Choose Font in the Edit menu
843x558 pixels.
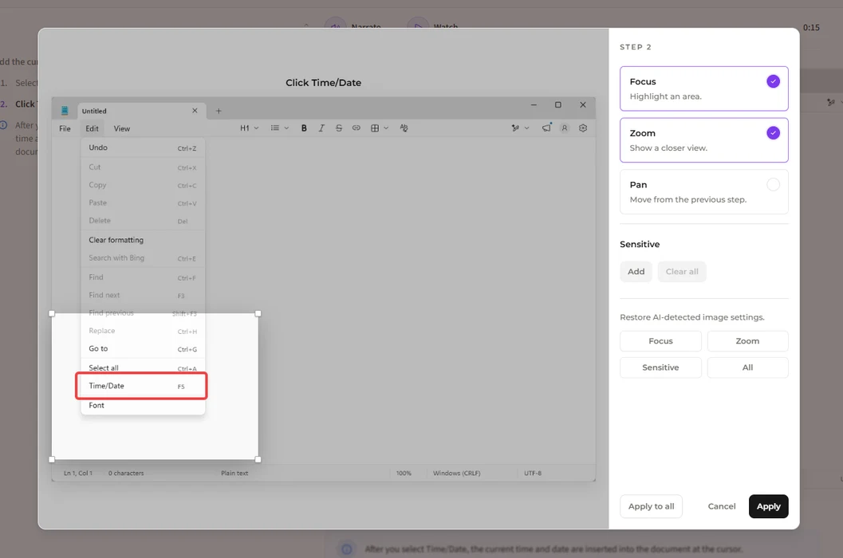142,405
